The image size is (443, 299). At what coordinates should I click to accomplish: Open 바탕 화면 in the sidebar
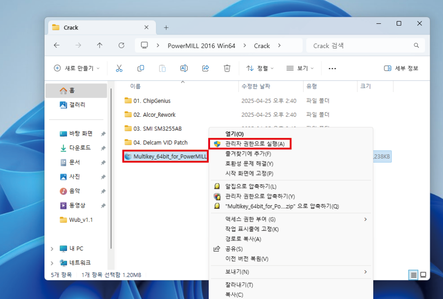click(x=76, y=134)
